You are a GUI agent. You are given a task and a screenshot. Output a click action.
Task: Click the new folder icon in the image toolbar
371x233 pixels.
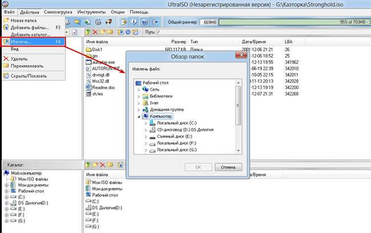(x=102, y=32)
